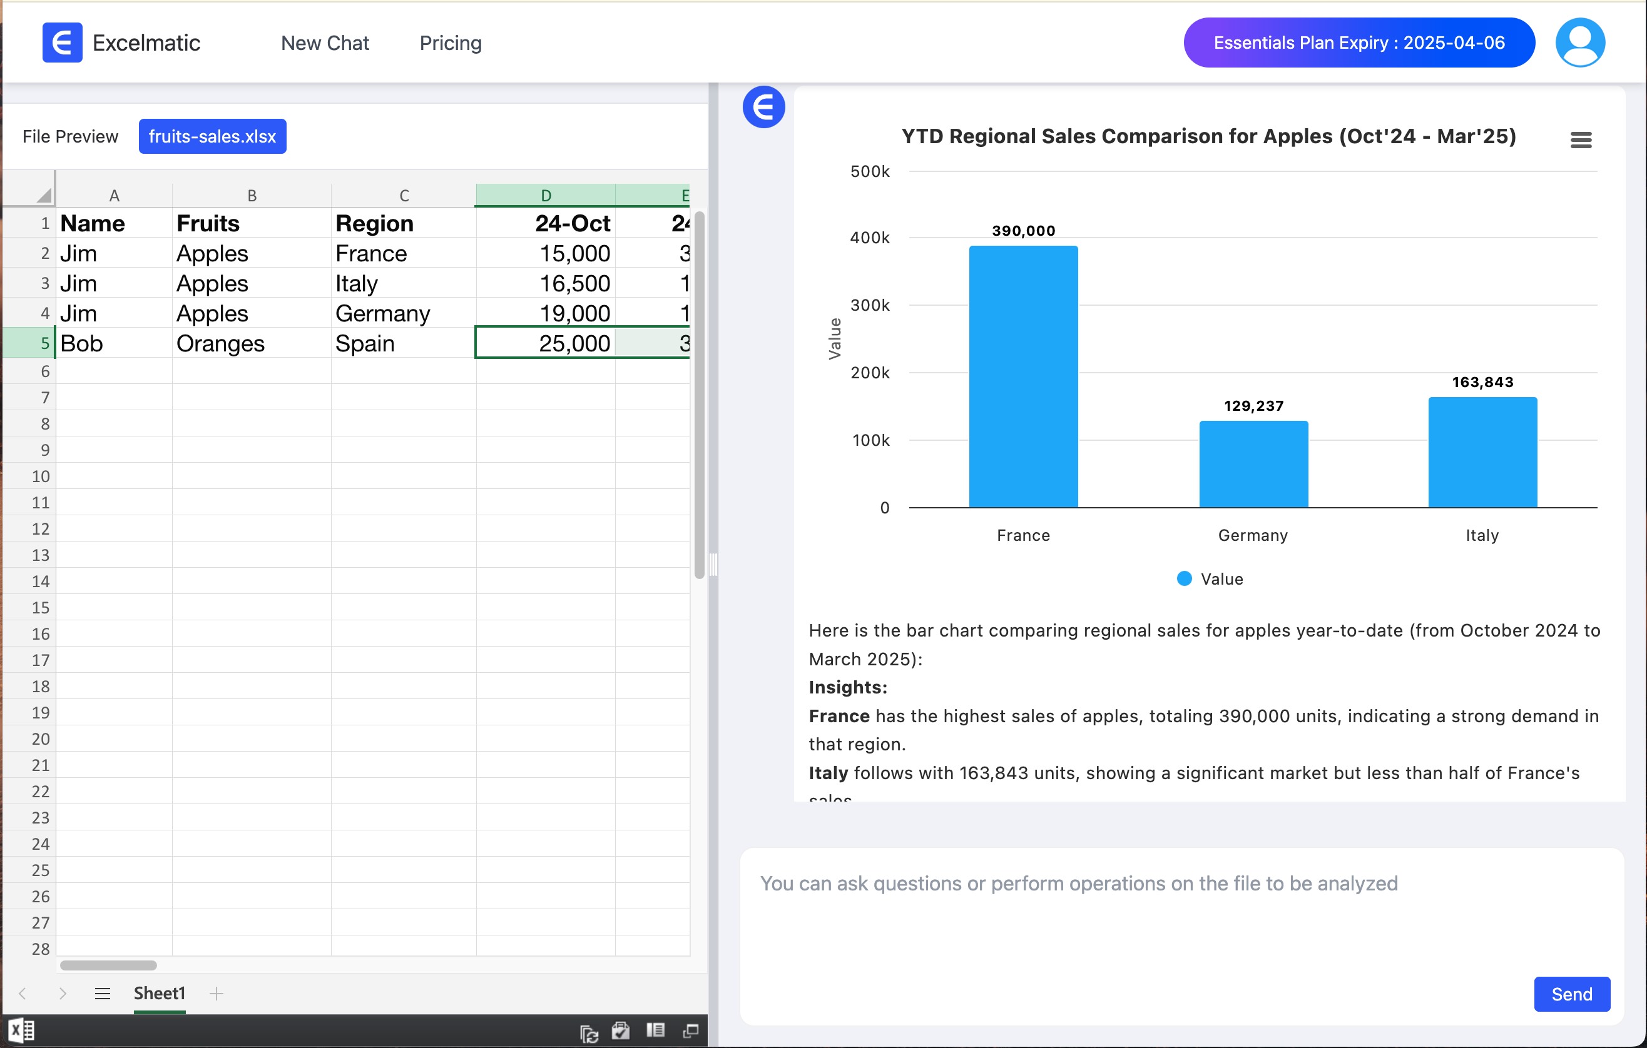Open the New Chat menu item
Screen dimensions: 1647x1048
coord(325,43)
